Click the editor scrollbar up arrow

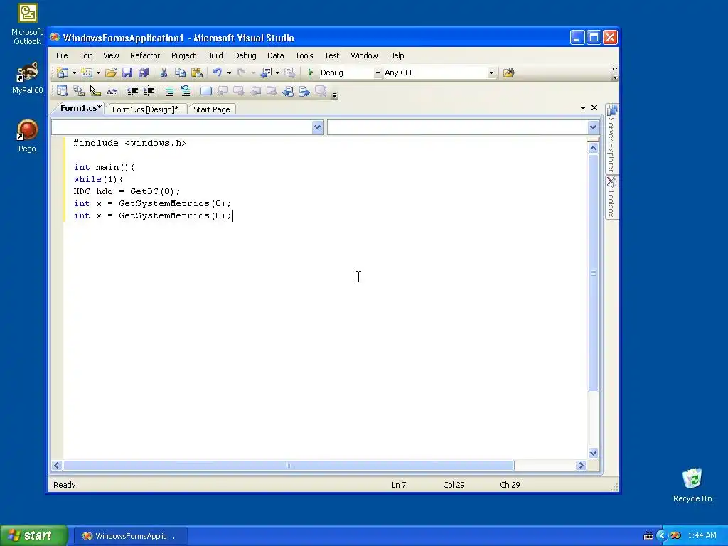593,148
